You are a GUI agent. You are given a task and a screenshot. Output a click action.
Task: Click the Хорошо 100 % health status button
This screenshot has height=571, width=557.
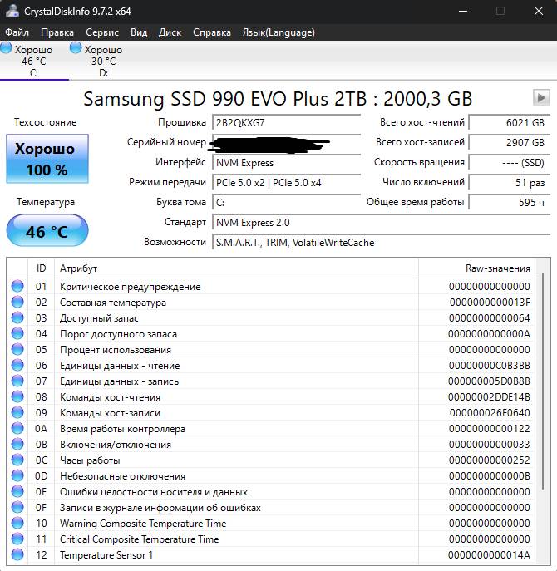coord(47,160)
